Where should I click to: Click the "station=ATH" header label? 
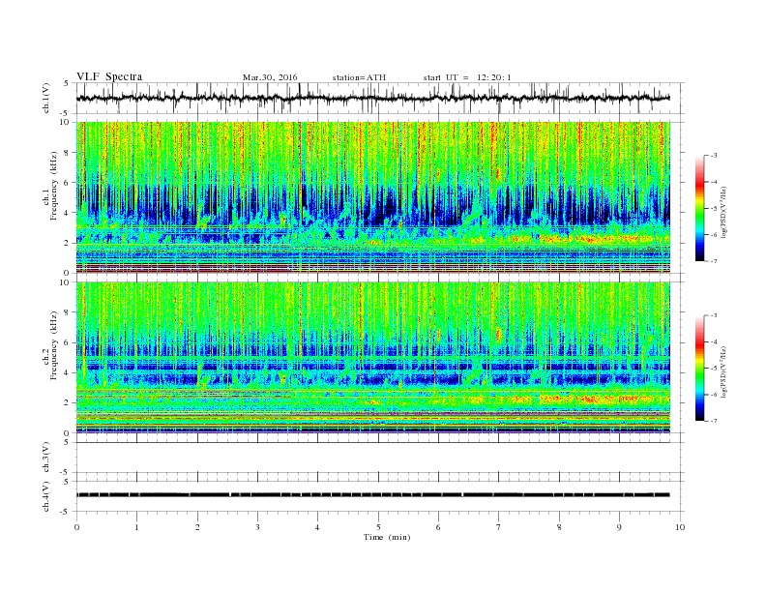[x=359, y=77]
